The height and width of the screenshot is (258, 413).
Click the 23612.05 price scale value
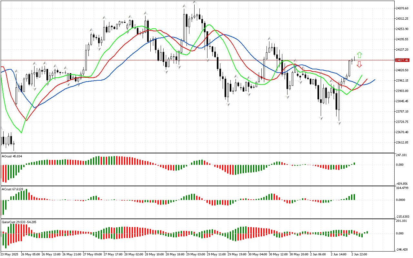pyautogui.click(x=402, y=142)
